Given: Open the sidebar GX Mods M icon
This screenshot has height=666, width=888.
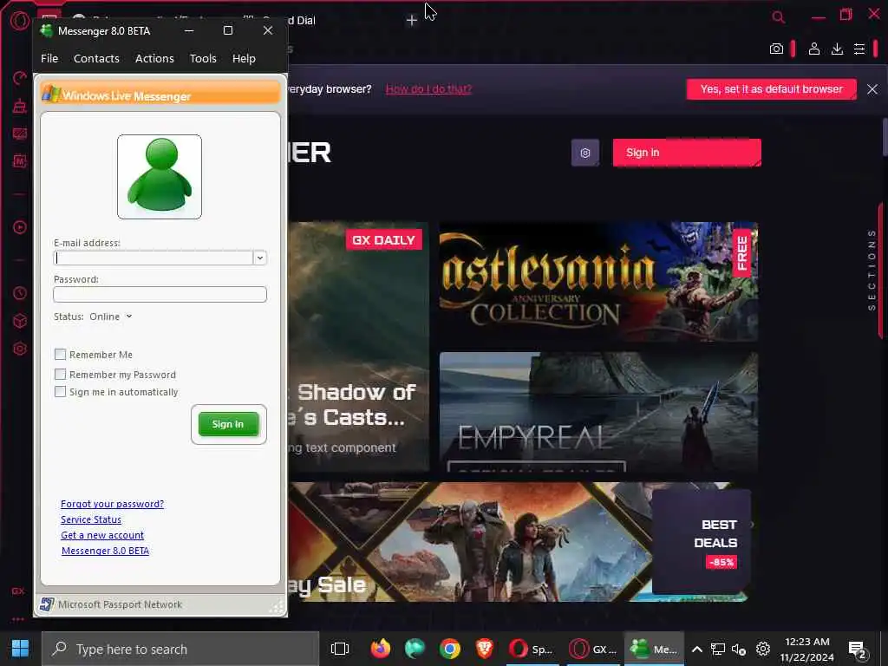Looking at the screenshot, I should click(20, 161).
